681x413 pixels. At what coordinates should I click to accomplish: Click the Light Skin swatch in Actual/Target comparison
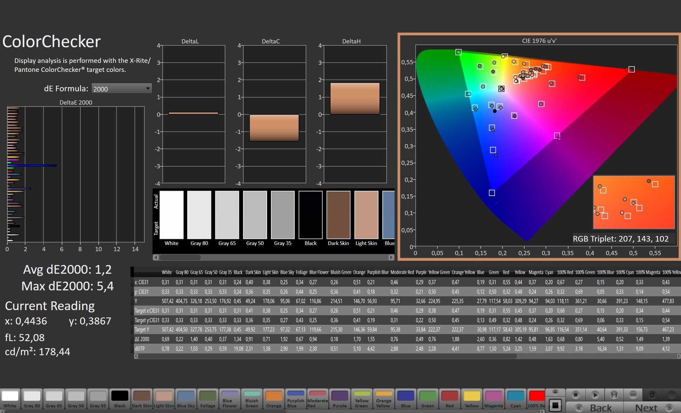click(x=366, y=215)
